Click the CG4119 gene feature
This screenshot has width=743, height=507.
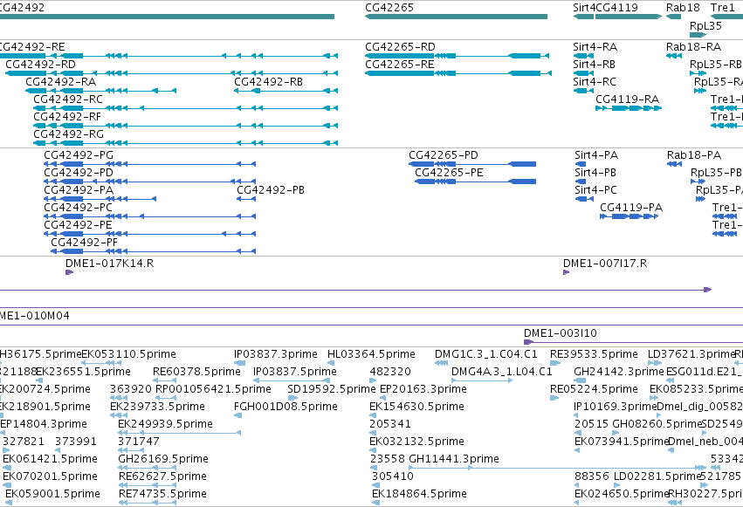click(629, 17)
